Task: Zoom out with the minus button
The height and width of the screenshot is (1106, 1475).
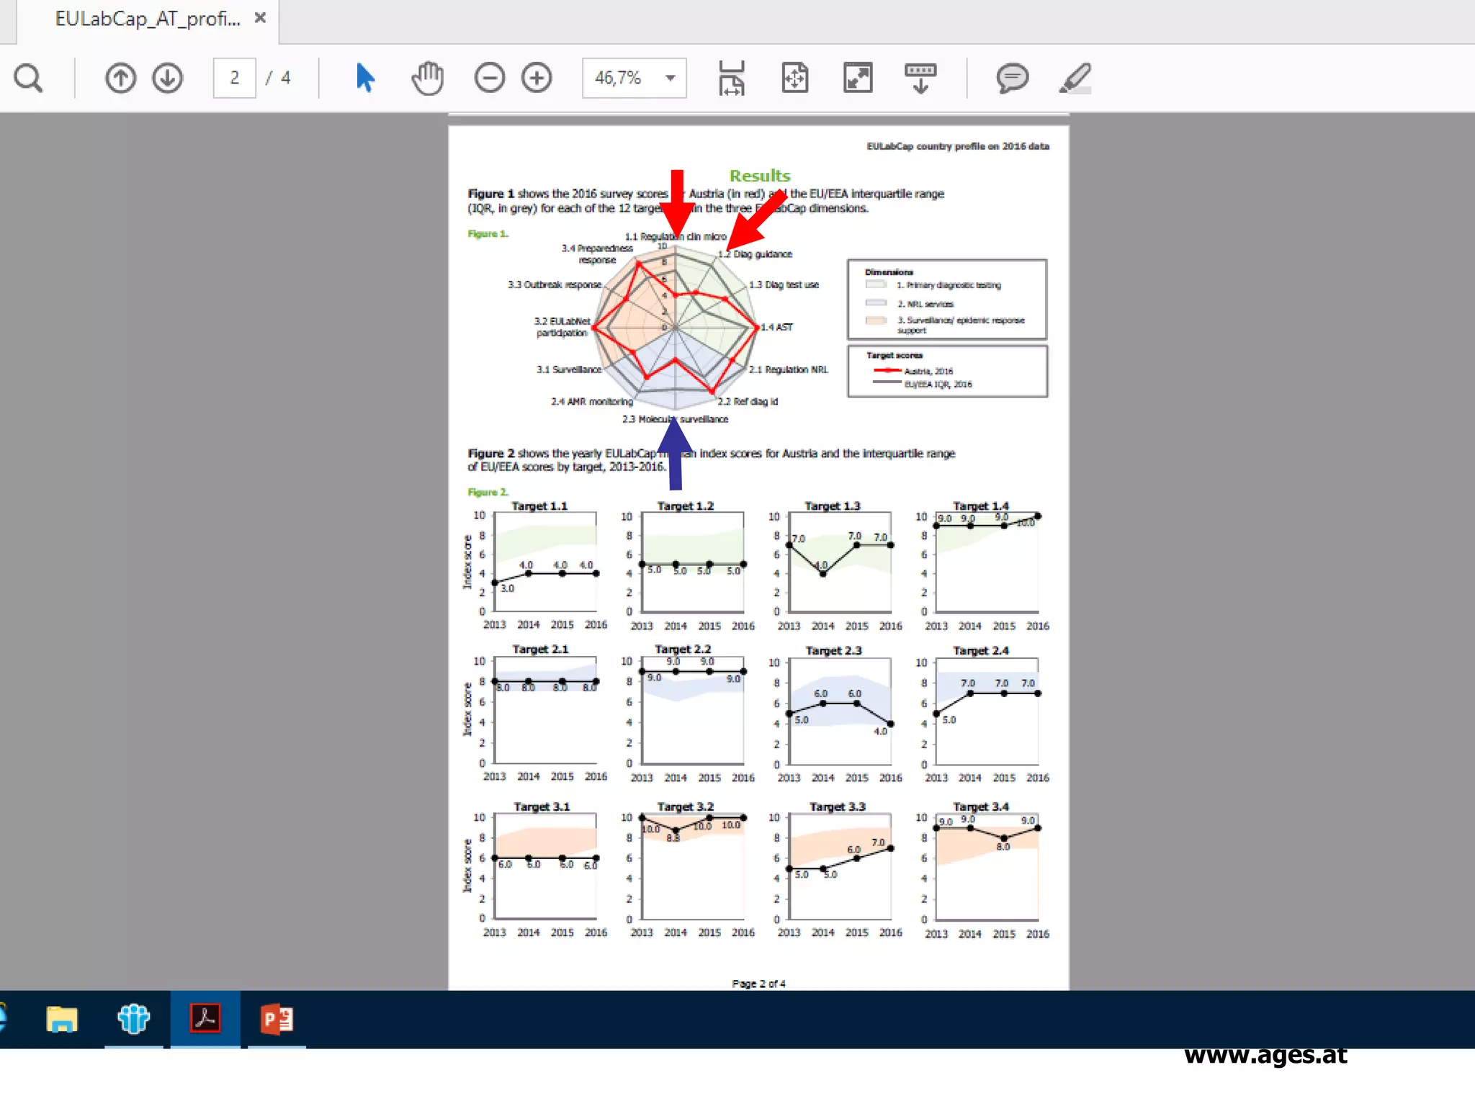Action: coord(489,78)
